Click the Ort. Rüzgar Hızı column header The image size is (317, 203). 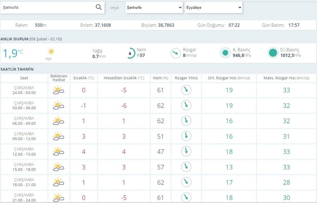pyautogui.click(x=229, y=78)
